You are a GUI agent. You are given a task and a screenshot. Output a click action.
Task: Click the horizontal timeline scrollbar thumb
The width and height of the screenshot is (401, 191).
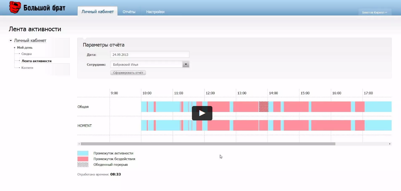208,144
